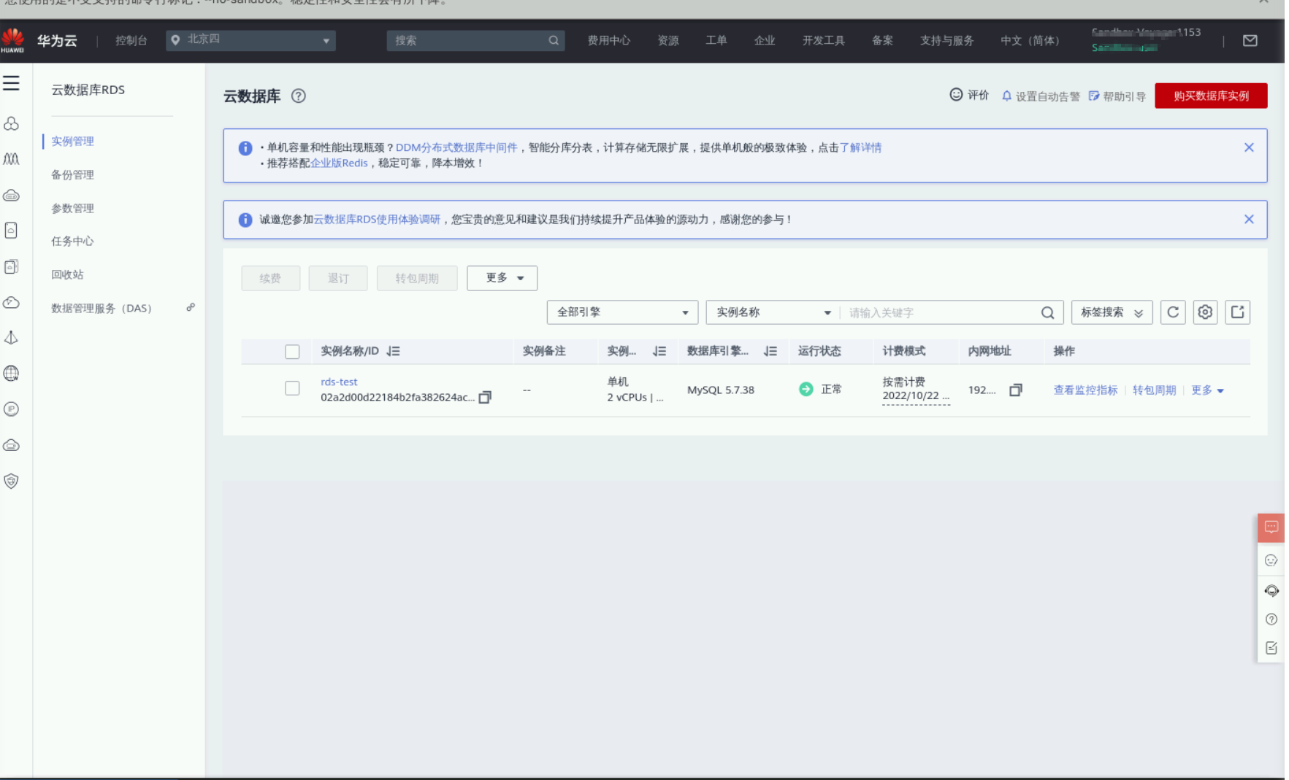Copy the rds-test instance ID
Viewport: 1289px width, 780px height.
(485, 397)
